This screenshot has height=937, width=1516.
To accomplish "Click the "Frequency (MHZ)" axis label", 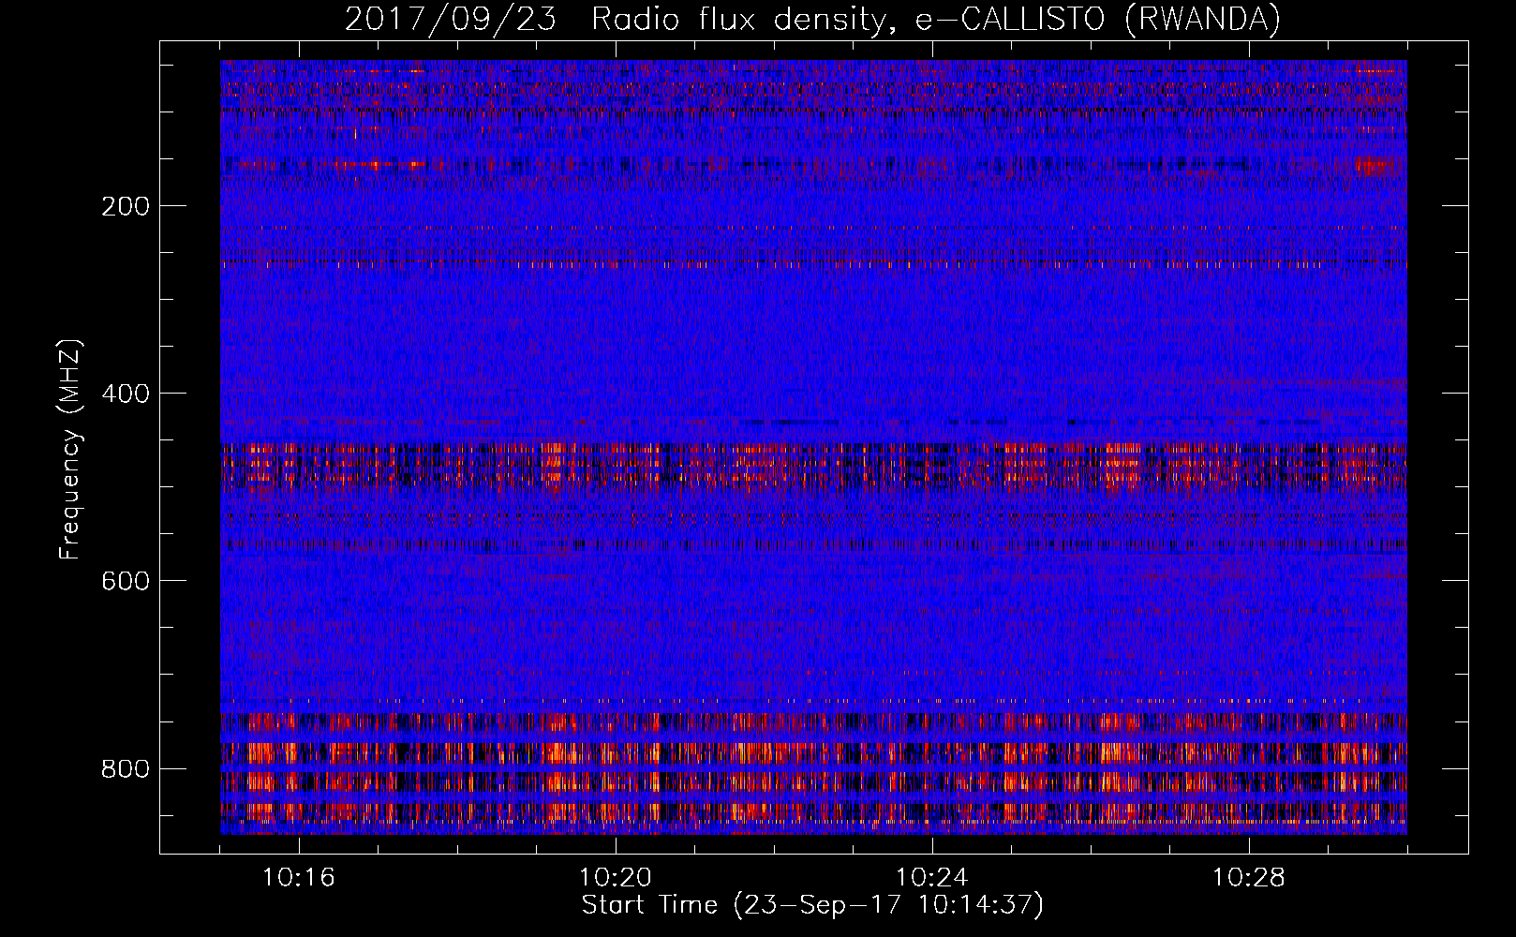I will (70, 450).
